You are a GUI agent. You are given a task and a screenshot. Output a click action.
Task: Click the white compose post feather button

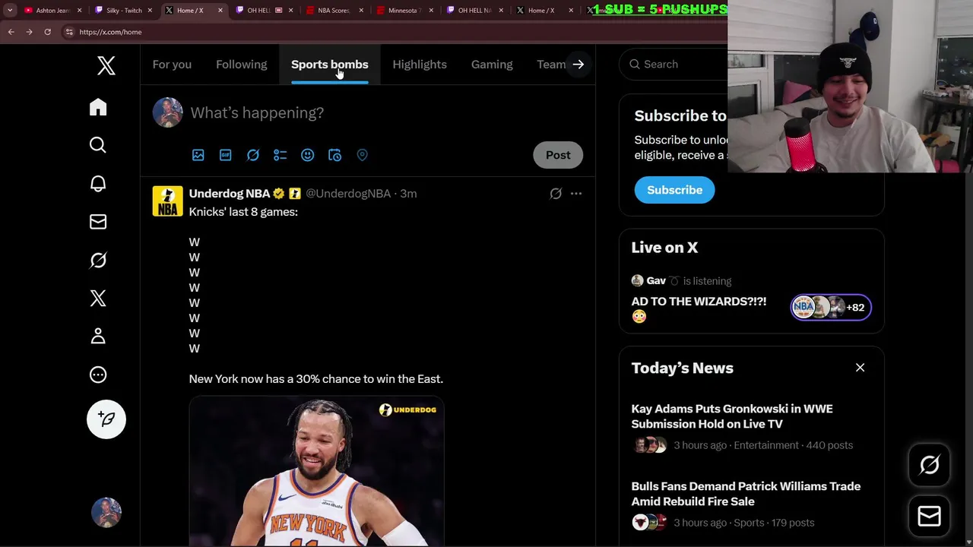coord(106,419)
